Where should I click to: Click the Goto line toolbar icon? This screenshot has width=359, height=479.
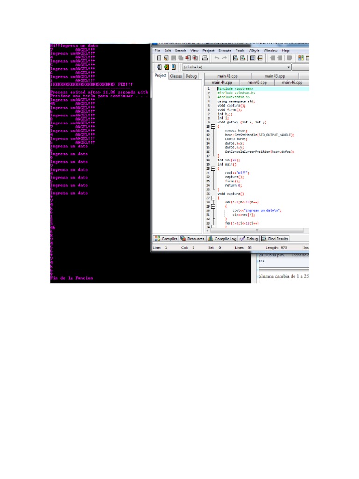pos(260,58)
